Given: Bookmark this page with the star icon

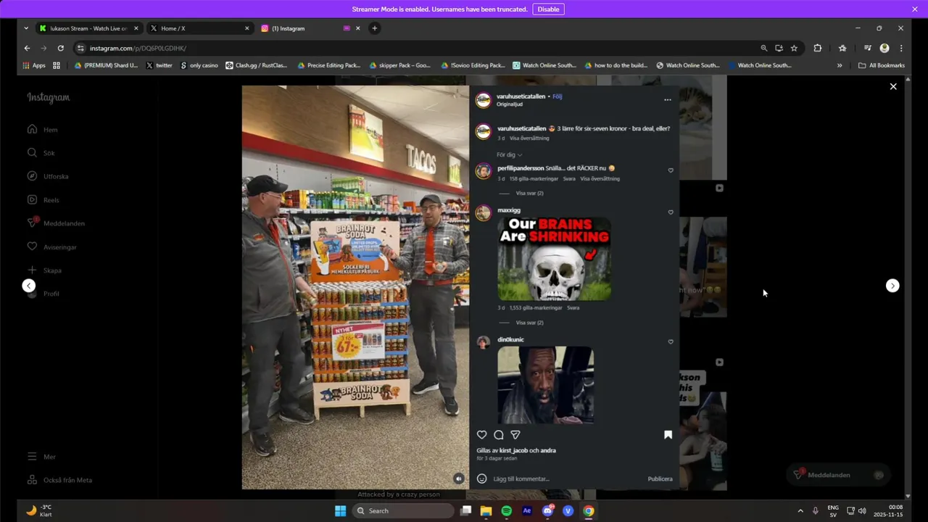Looking at the screenshot, I should tap(794, 48).
